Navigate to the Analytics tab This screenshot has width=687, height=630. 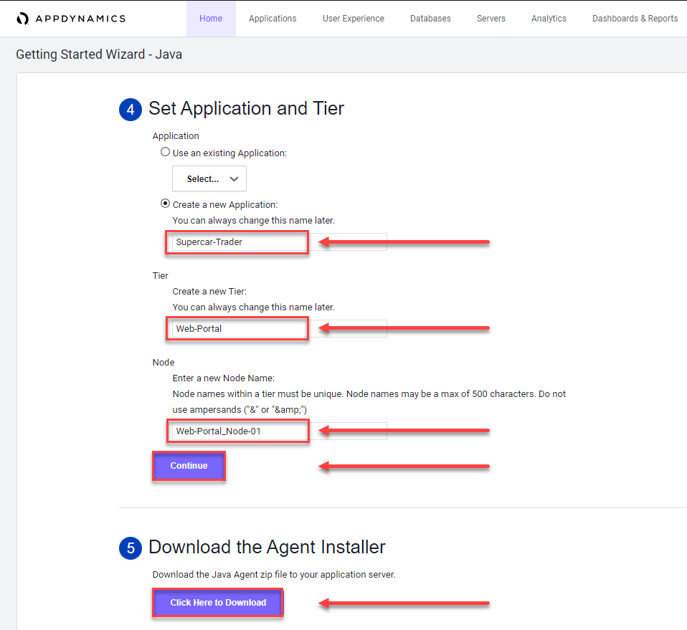[549, 19]
